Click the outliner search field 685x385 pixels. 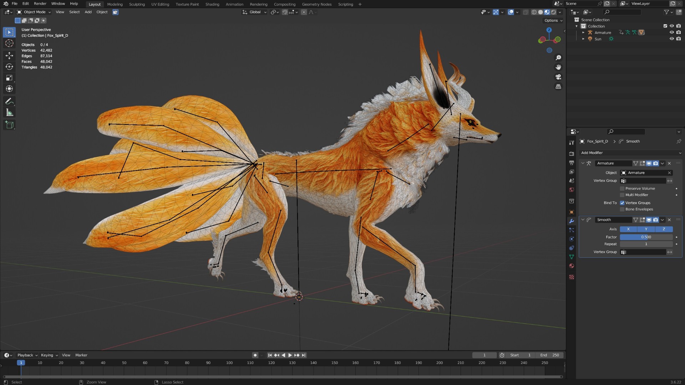coord(622,12)
